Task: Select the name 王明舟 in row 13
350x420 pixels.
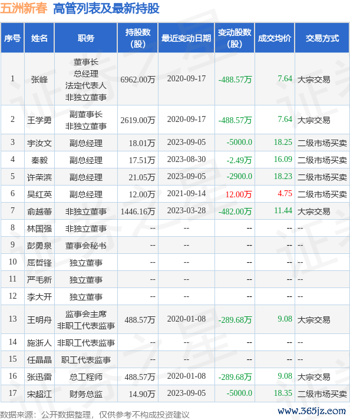Action: [39, 319]
